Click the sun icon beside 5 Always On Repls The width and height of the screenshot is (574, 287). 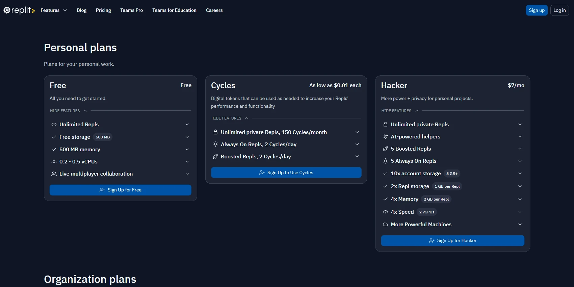click(385, 161)
